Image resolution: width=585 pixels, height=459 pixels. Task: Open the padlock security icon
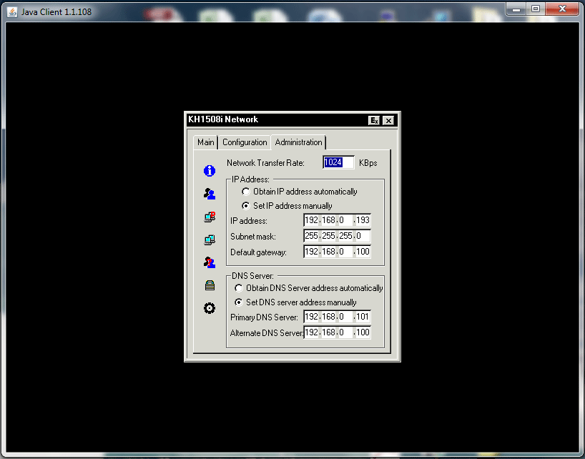pos(209,285)
